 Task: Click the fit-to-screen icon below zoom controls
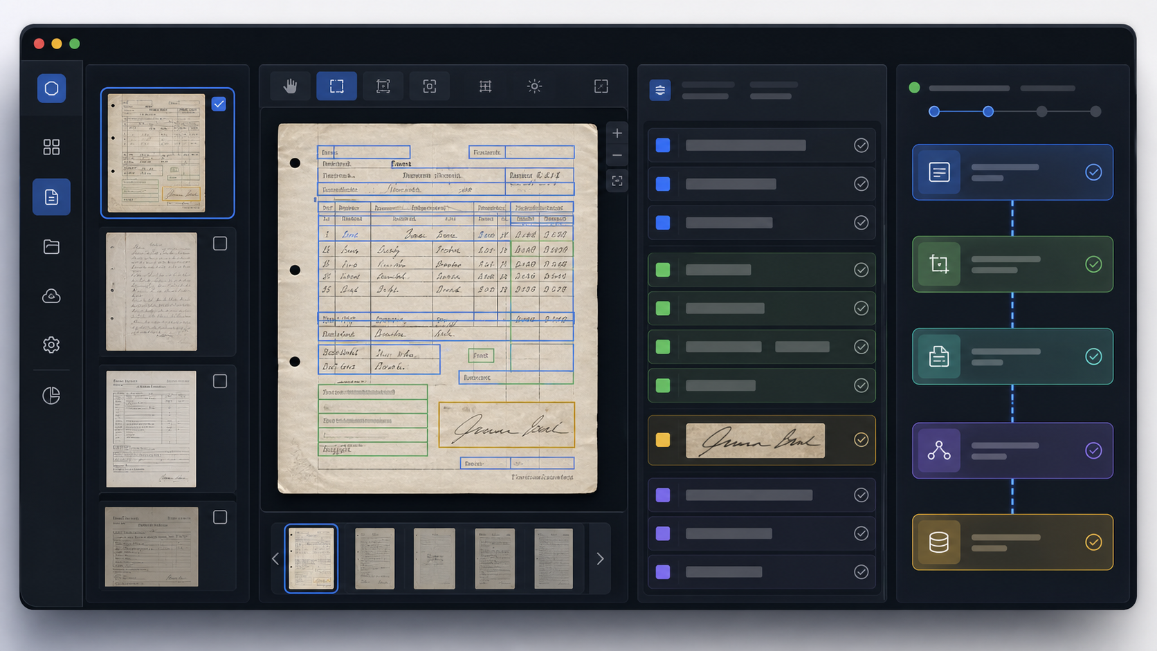617,181
